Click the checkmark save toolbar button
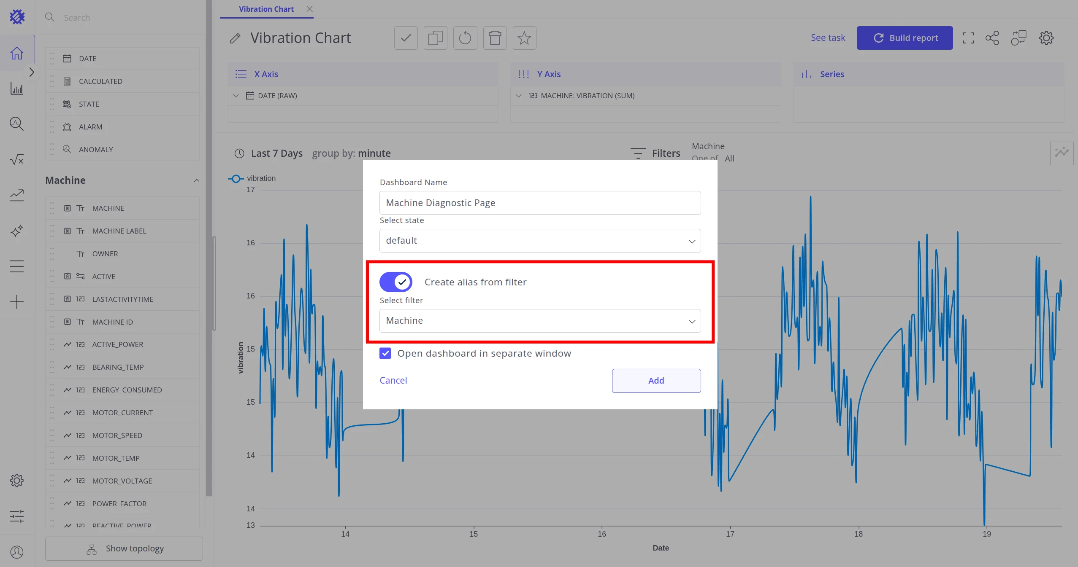This screenshot has width=1078, height=567. point(406,38)
